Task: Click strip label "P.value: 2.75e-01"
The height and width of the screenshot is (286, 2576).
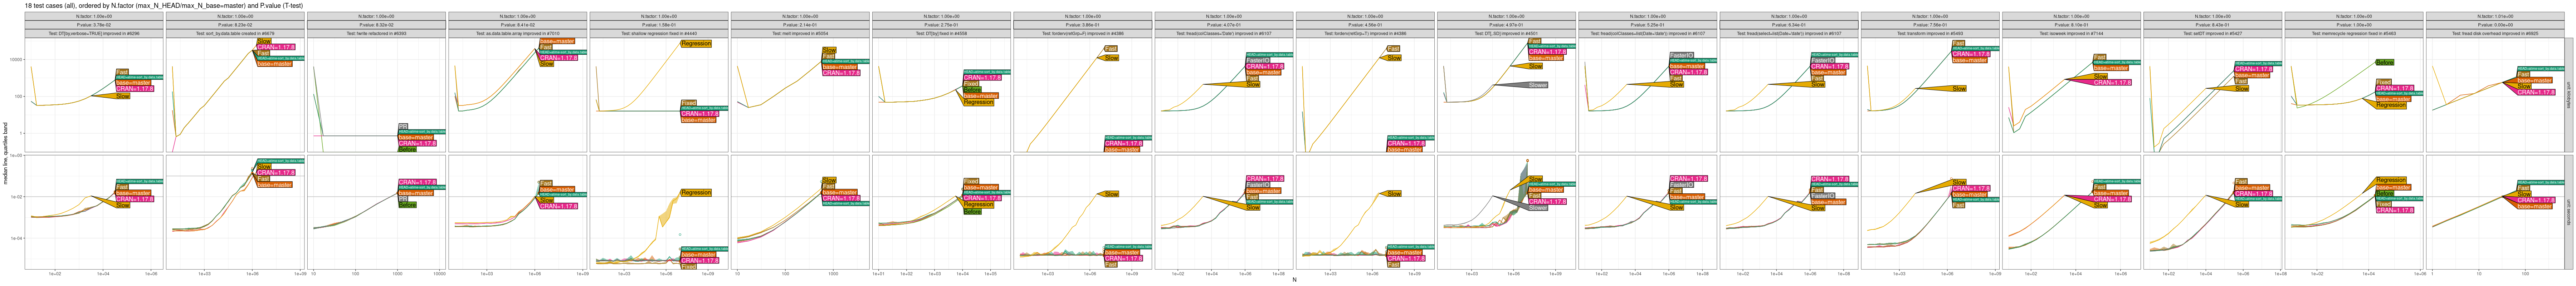Action: point(941,25)
